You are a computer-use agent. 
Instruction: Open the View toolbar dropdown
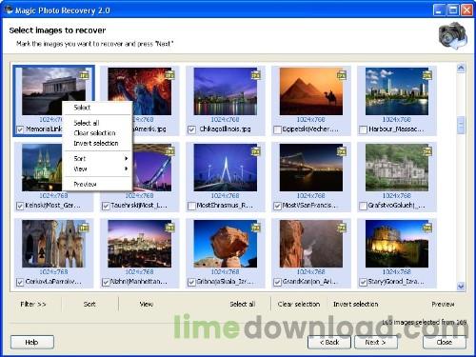pos(147,304)
